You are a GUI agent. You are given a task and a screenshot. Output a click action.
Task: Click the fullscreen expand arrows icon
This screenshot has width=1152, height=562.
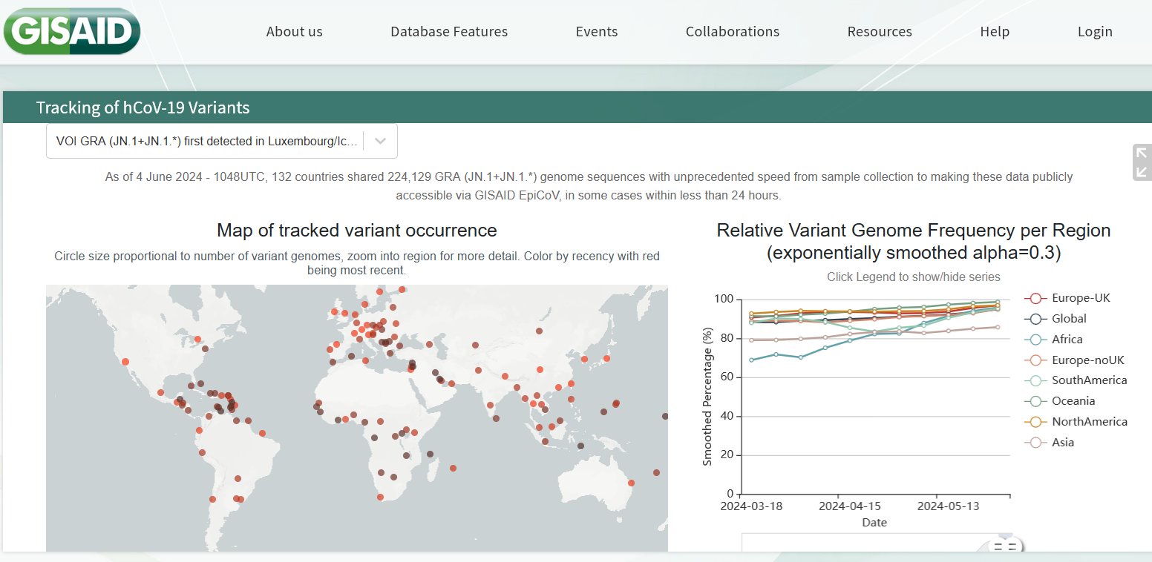point(1141,162)
